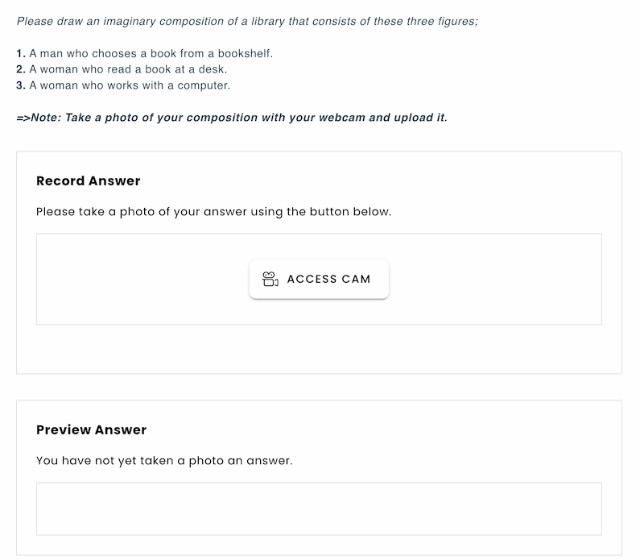Click 'Please take a photo of your answer' text

coord(213,213)
